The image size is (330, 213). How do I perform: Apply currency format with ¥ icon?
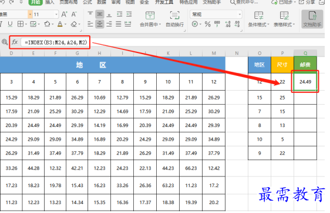tap(195, 24)
